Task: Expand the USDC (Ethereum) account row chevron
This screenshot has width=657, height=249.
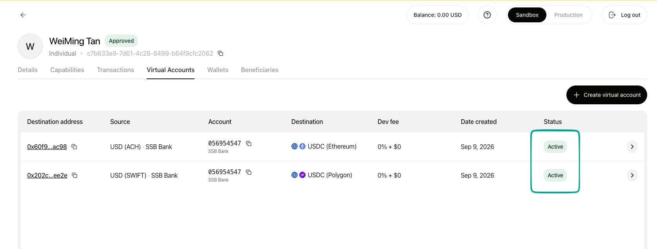Action: (632, 147)
